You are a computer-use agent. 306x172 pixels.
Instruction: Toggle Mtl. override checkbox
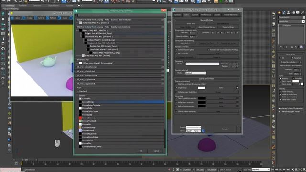[176, 54]
